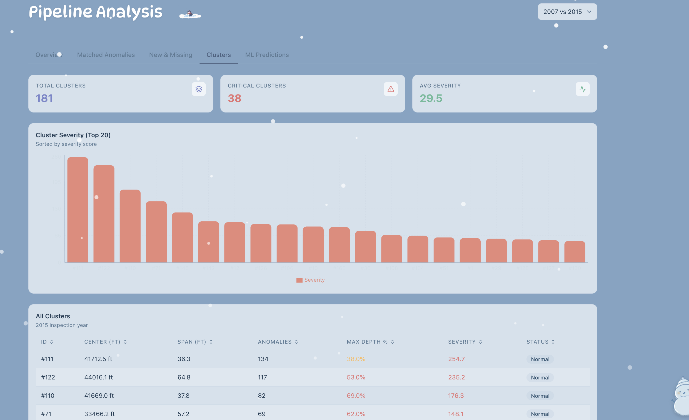Go to the New & Missing tab
This screenshot has width=689, height=420.
point(171,55)
